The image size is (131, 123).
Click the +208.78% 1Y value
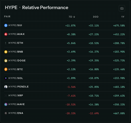pos(119,43)
